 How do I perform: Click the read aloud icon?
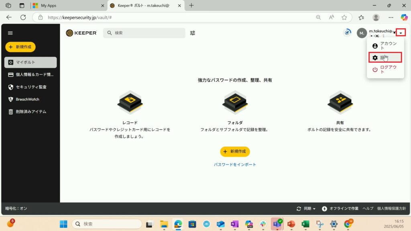tap(331, 17)
